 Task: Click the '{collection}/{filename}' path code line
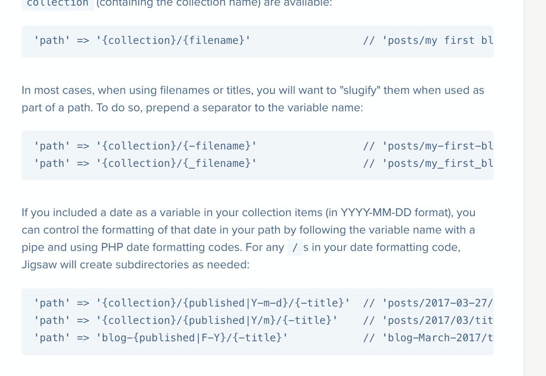click(142, 41)
